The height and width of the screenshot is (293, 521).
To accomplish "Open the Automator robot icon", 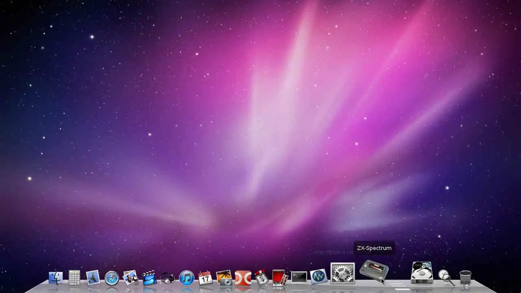I will 261,278.
